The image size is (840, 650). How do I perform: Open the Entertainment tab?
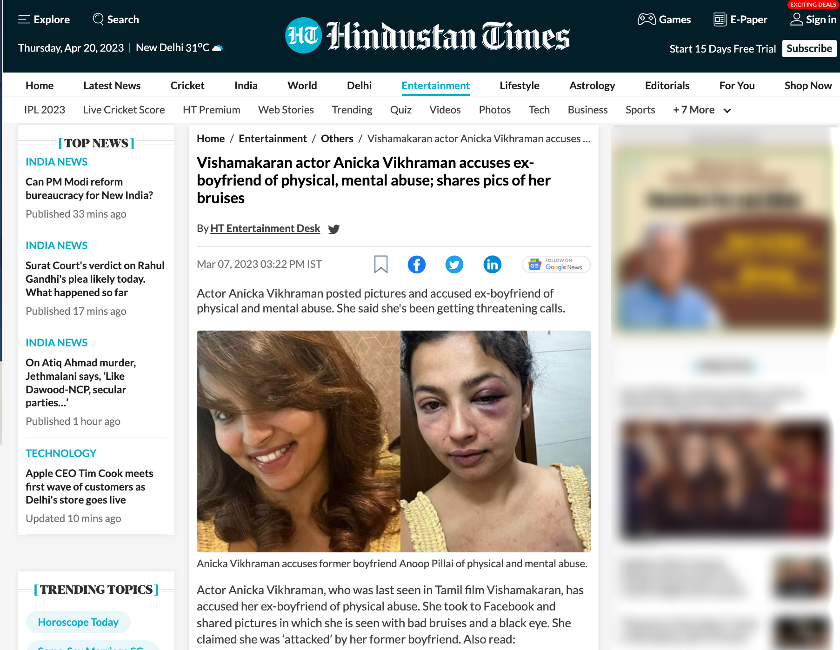coord(435,86)
